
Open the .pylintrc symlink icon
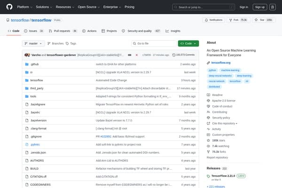tap(27, 144)
